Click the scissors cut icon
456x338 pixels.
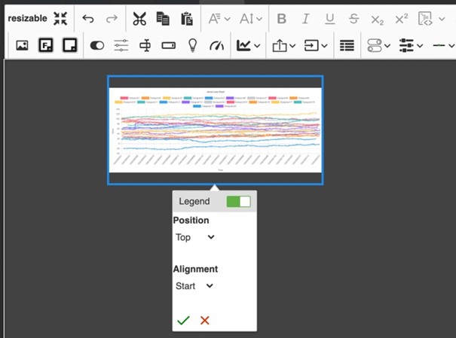click(x=139, y=19)
